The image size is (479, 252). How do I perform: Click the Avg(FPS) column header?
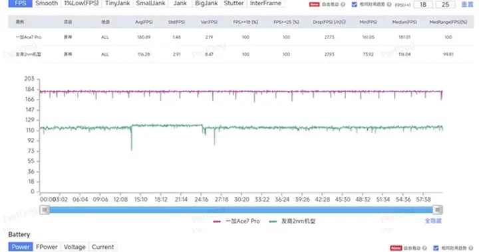(144, 22)
